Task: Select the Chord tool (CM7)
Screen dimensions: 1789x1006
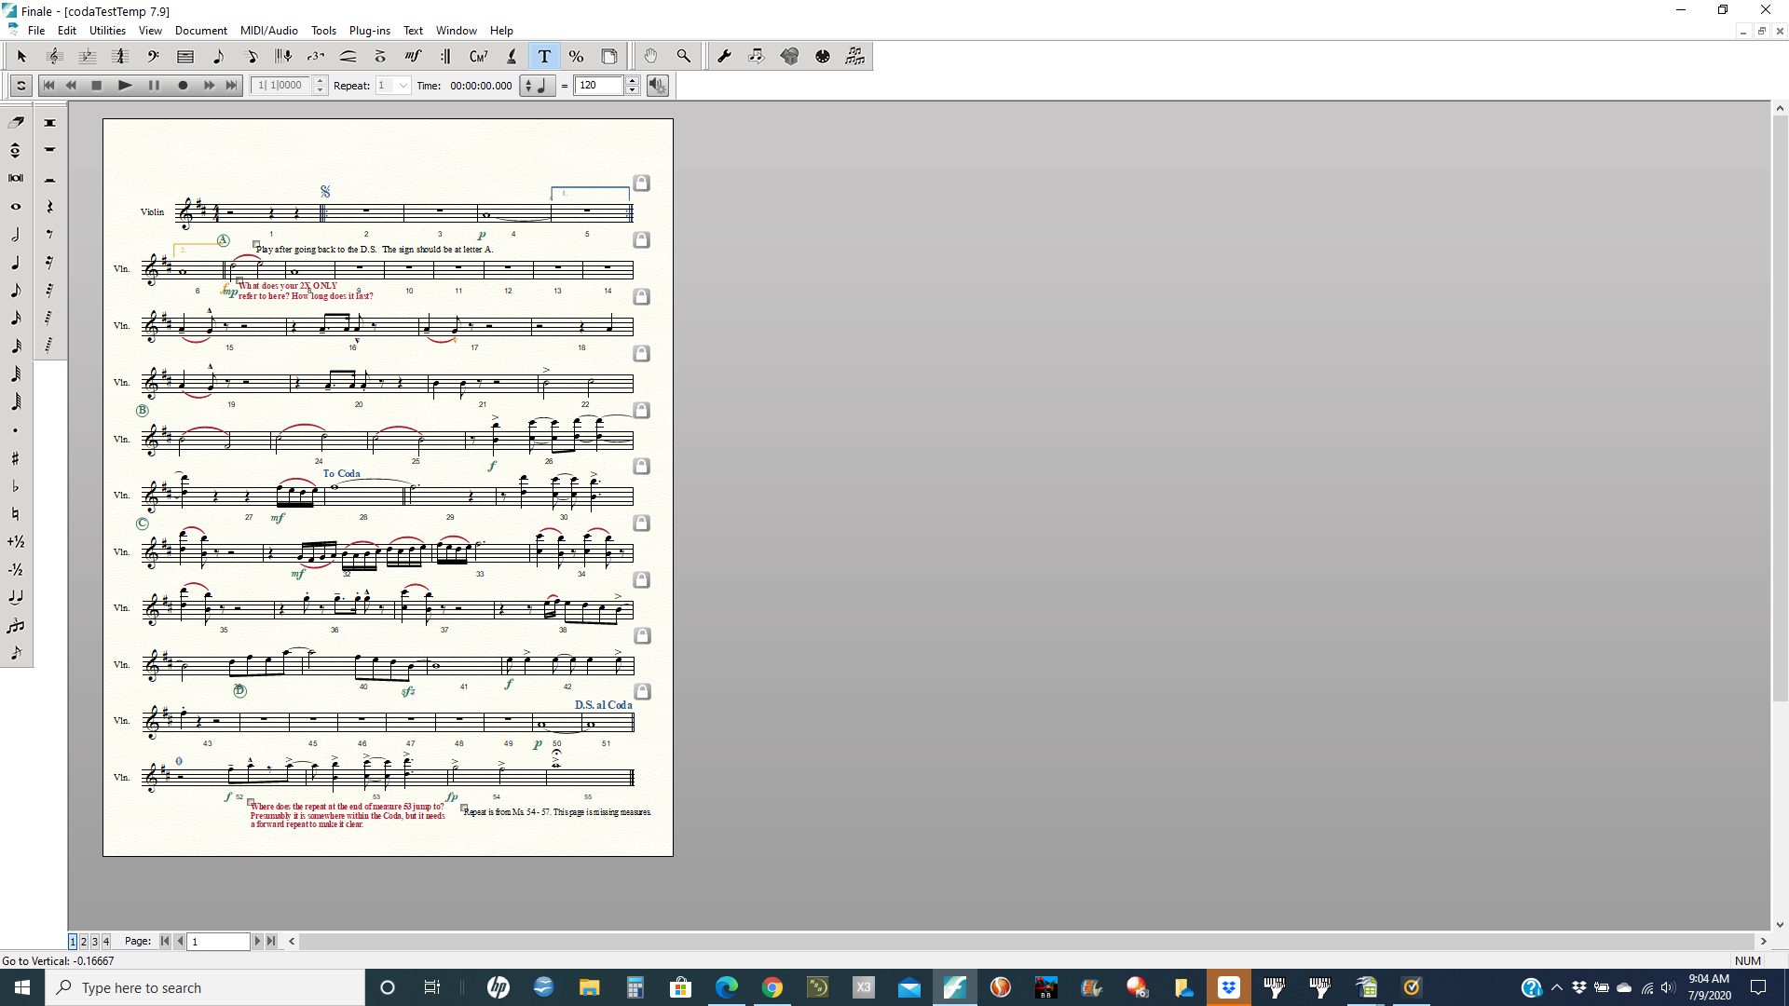Action: (478, 57)
